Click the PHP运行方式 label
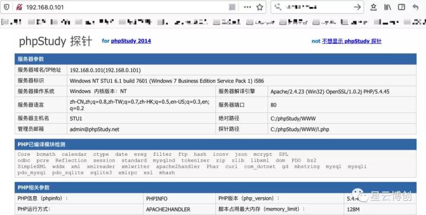The width and height of the screenshot is (426, 215). point(34,209)
